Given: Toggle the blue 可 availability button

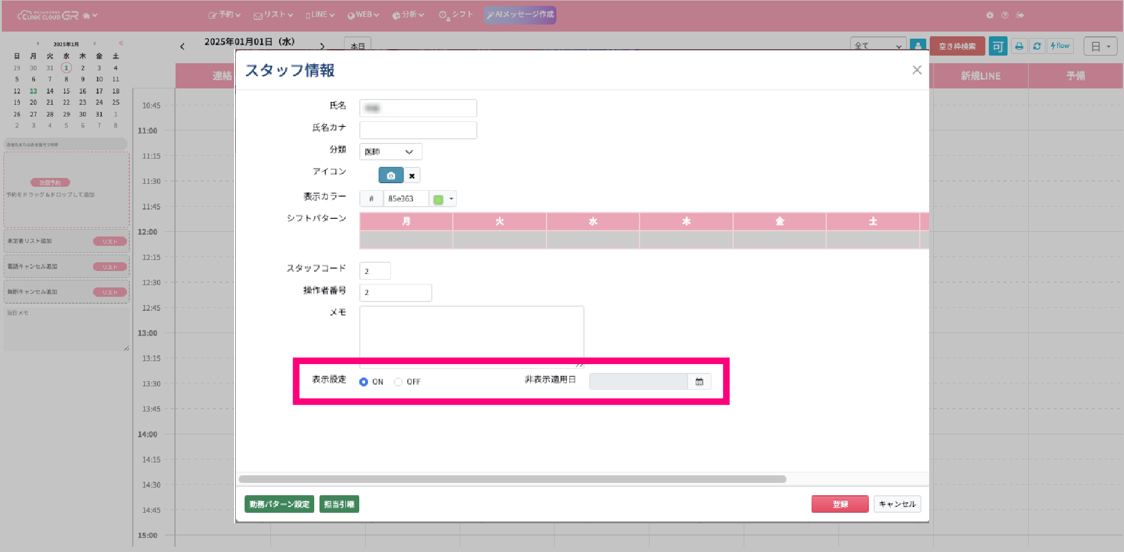Looking at the screenshot, I should (998, 46).
